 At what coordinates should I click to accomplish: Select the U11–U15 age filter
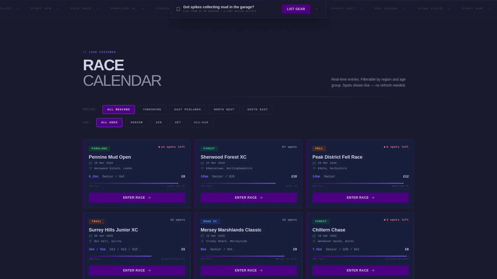[x=201, y=122]
